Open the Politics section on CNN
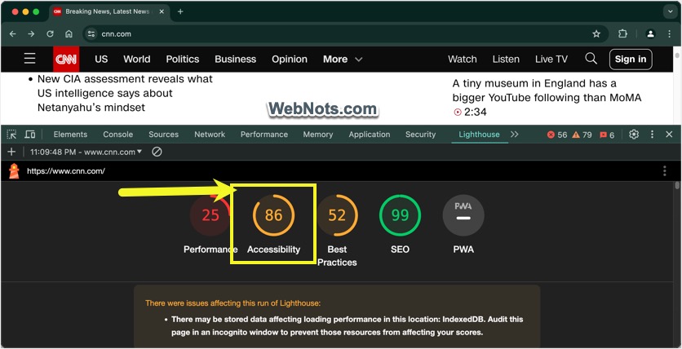682x349 pixels. tap(183, 59)
